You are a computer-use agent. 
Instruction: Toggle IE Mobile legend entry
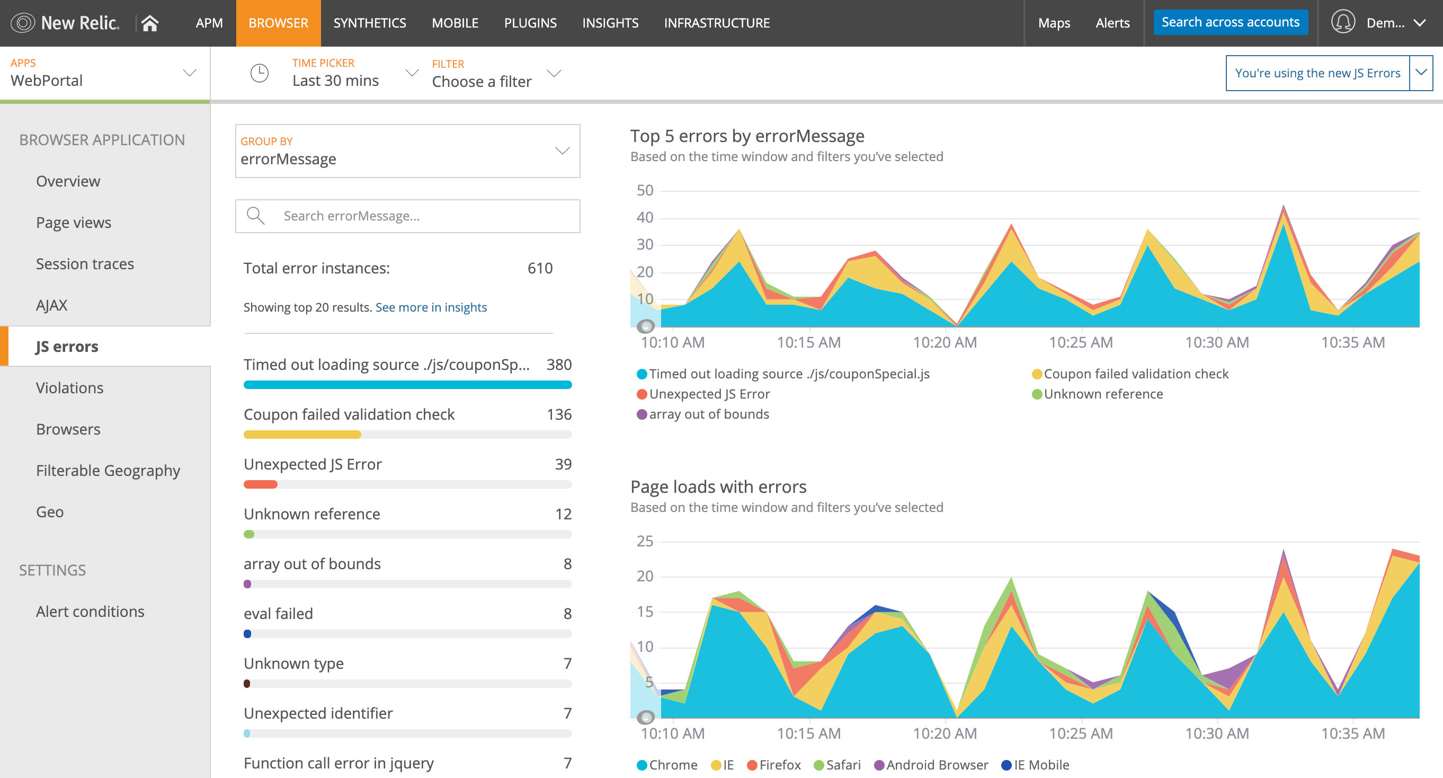(x=1035, y=765)
